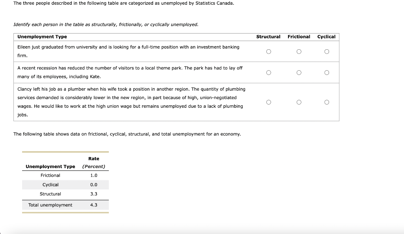The width and height of the screenshot is (404, 234).
Task: Click the Structural column header
Action: click(269, 36)
